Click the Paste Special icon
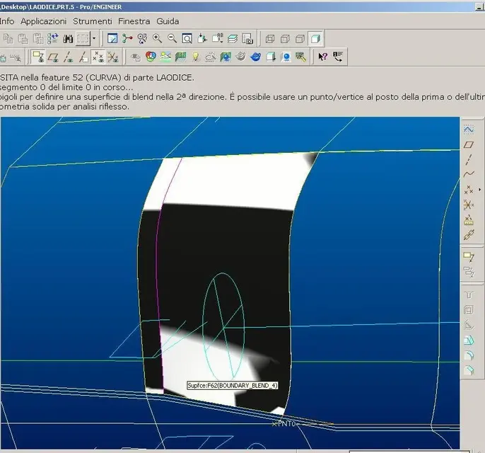This screenshot has height=453, width=485. tap(38, 39)
